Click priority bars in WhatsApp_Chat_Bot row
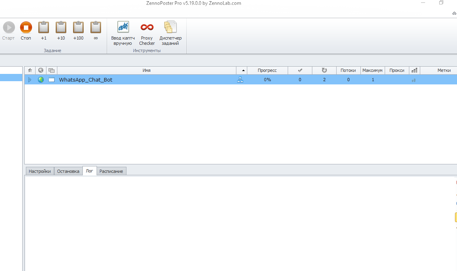Image resolution: width=457 pixels, height=271 pixels. click(414, 80)
